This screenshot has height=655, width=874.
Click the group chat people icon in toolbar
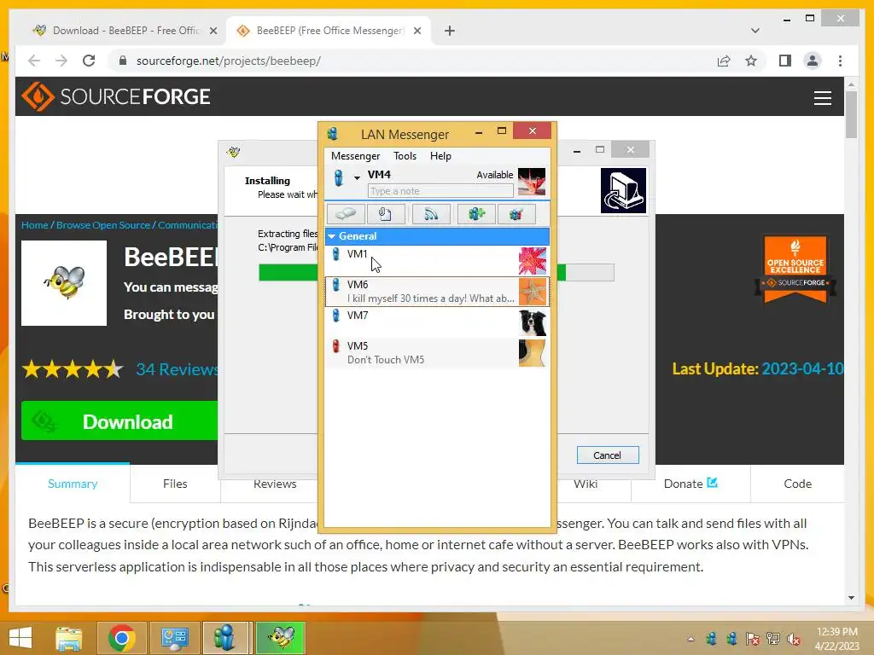[x=516, y=214]
